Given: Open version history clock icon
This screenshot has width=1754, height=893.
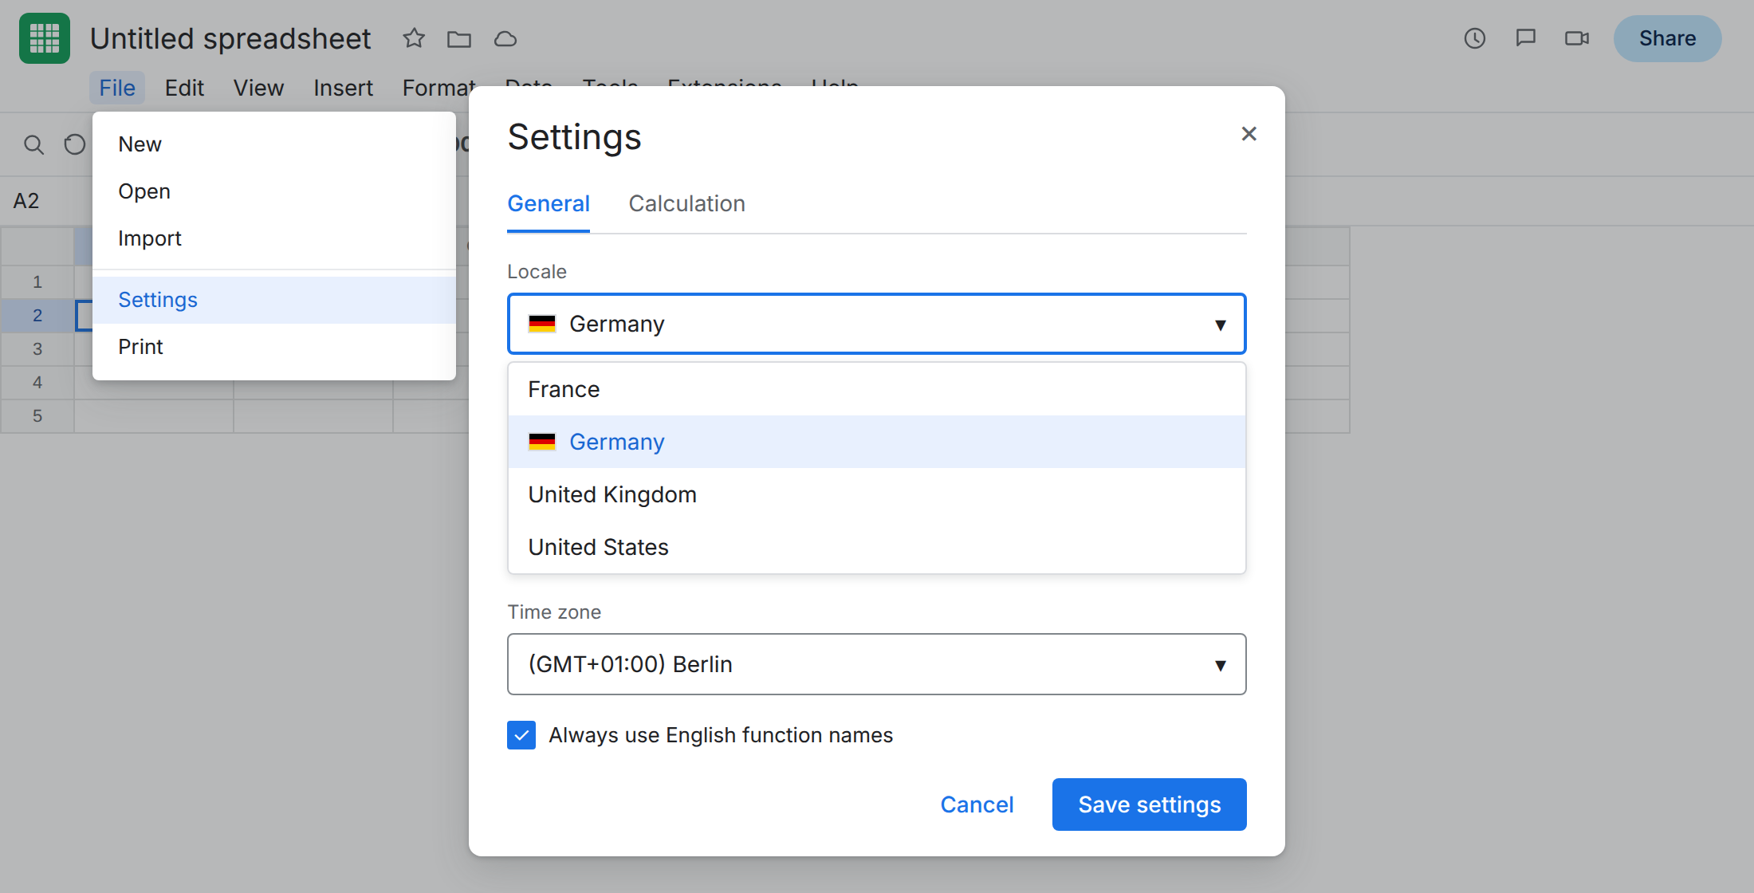Looking at the screenshot, I should click(x=1475, y=38).
